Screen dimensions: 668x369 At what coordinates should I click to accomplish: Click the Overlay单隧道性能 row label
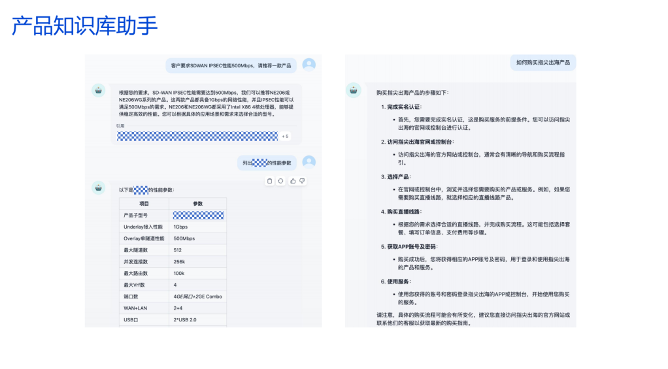click(144, 238)
